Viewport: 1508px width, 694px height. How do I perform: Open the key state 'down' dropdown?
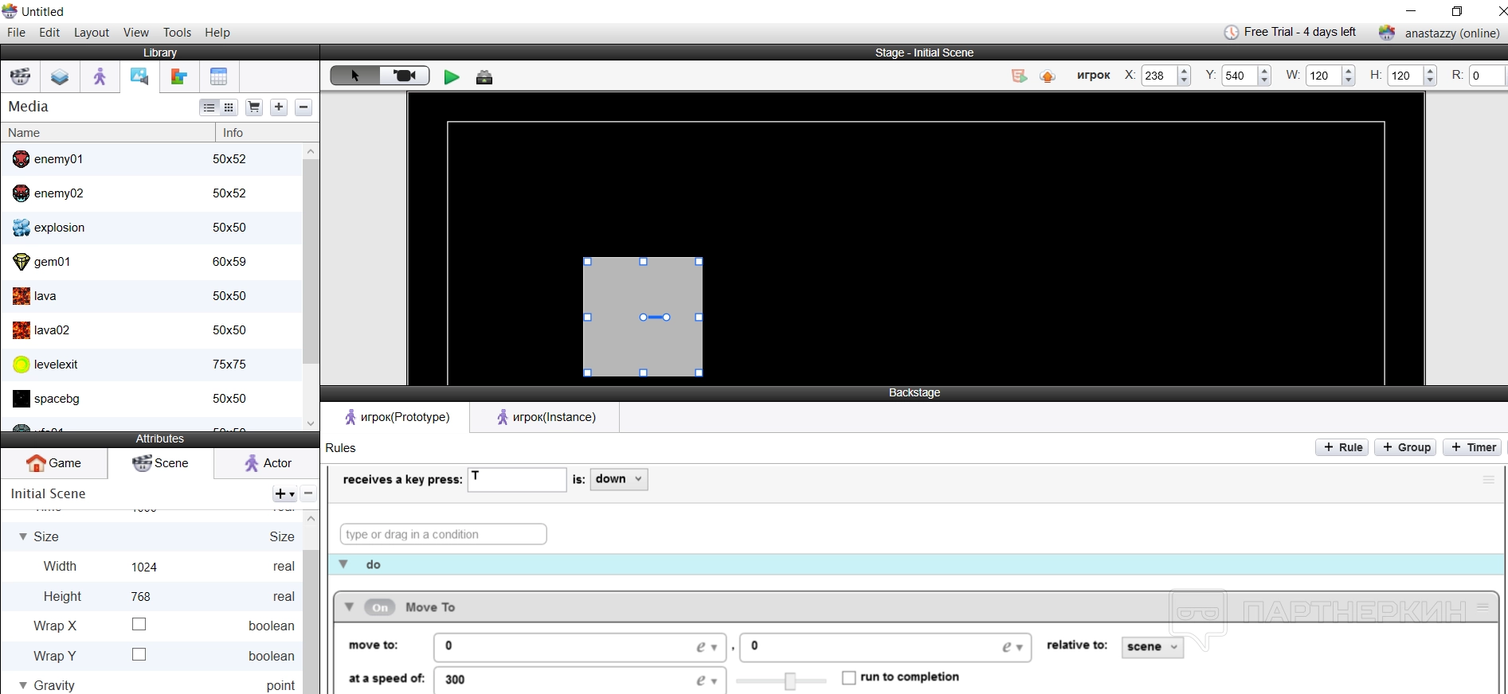[x=619, y=479]
